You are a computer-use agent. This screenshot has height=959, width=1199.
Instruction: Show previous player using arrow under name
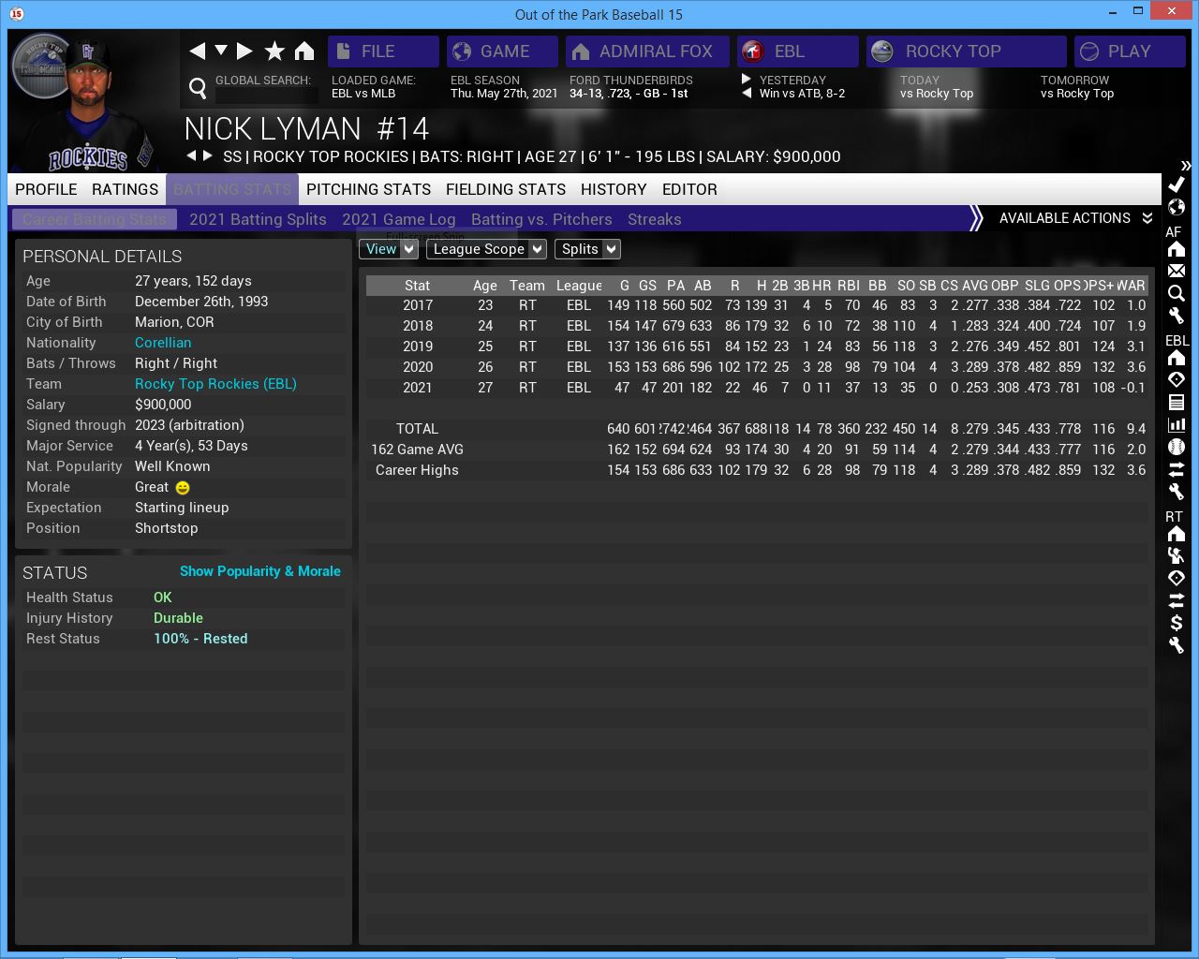pos(191,155)
